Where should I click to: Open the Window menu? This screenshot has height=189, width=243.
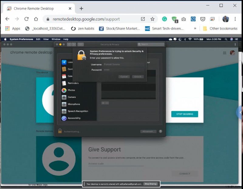click(x=56, y=39)
